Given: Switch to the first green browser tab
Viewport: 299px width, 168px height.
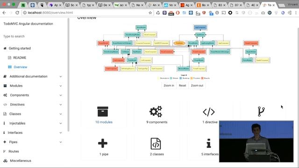Looking at the screenshot, I should tap(23, 5).
